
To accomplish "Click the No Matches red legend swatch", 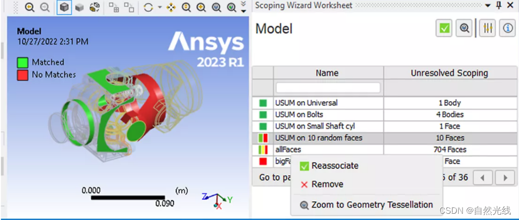I will point(22,75).
